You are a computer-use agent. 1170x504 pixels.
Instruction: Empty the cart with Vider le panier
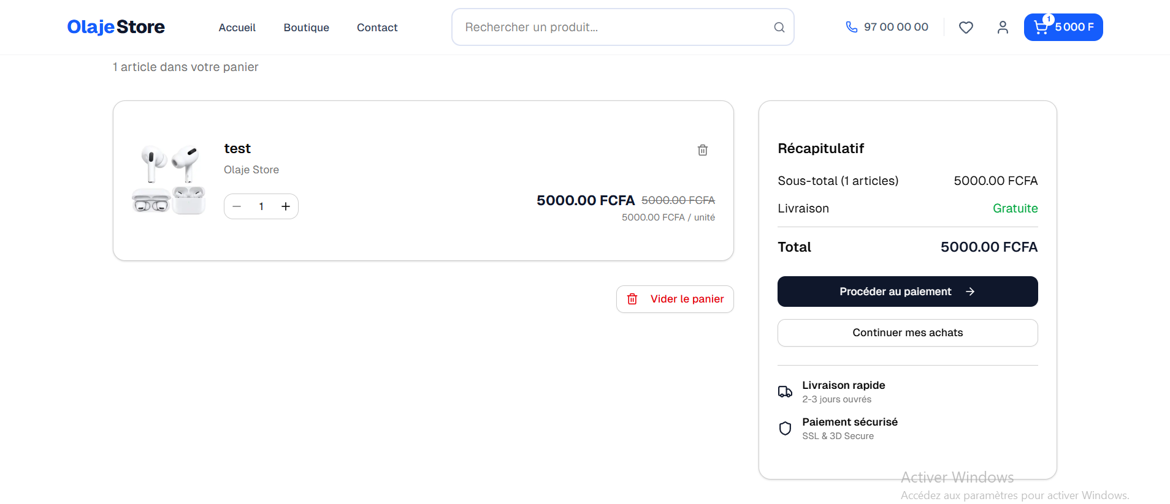pyautogui.click(x=675, y=299)
